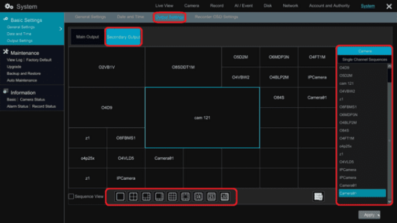The height and width of the screenshot is (223, 397).
Task: Open Camera Status under Information
Action: click(32, 100)
